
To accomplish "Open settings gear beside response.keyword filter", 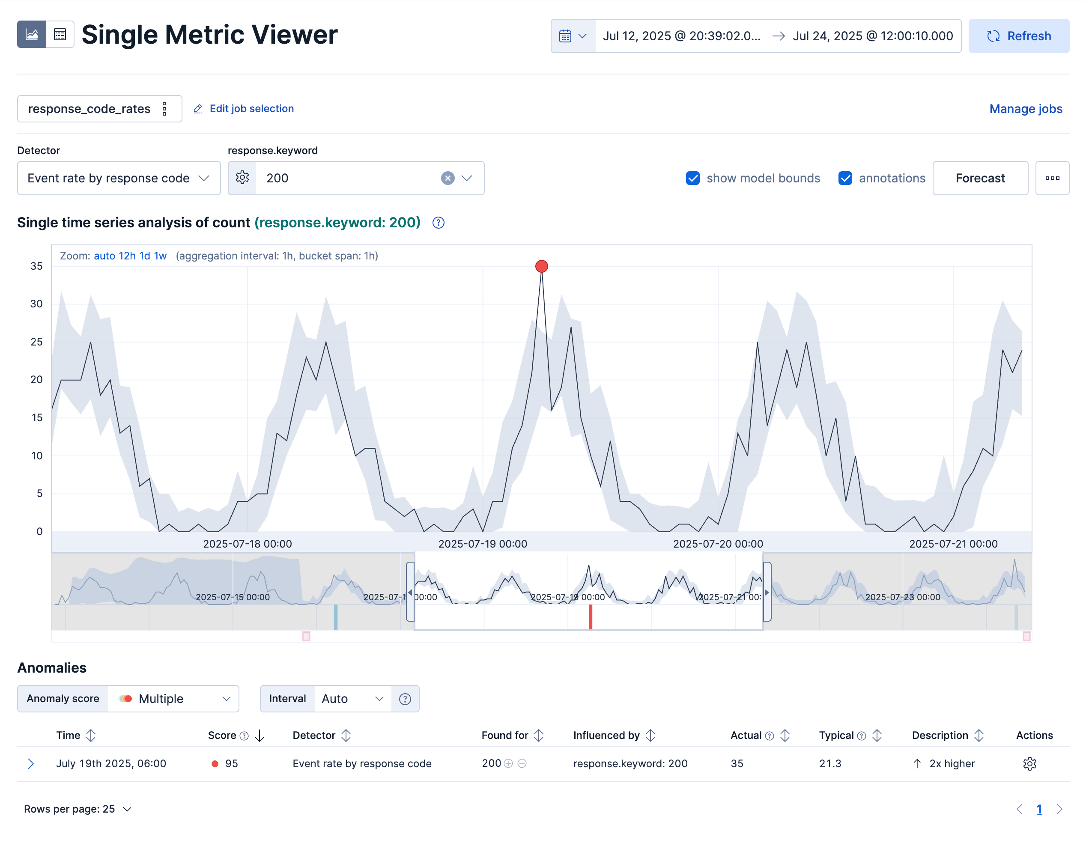I will pyautogui.click(x=242, y=178).
